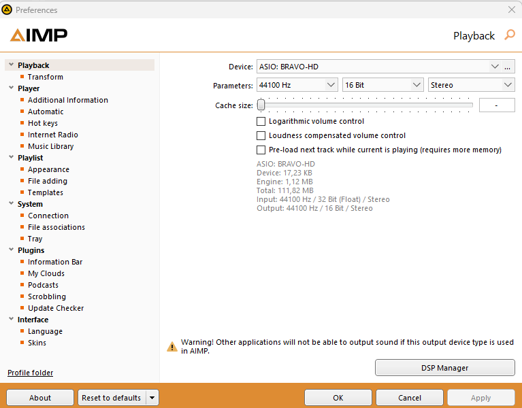
Task: Enable Pre-load next track while playing
Action: pyautogui.click(x=261, y=150)
